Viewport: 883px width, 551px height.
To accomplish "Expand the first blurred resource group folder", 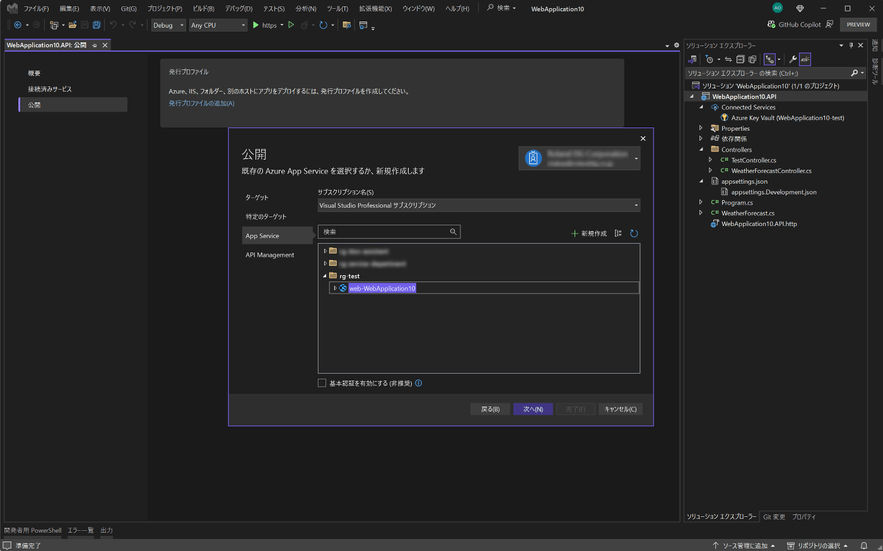I will (x=325, y=251).
